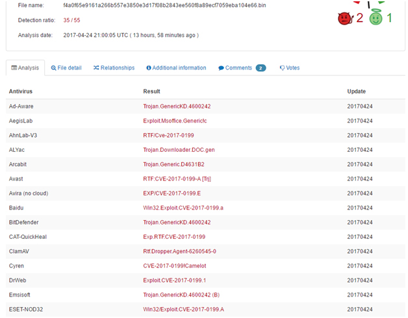Click result Trojan.Generic.D4631B2
408x318 pixels.
tap(173, 164)
